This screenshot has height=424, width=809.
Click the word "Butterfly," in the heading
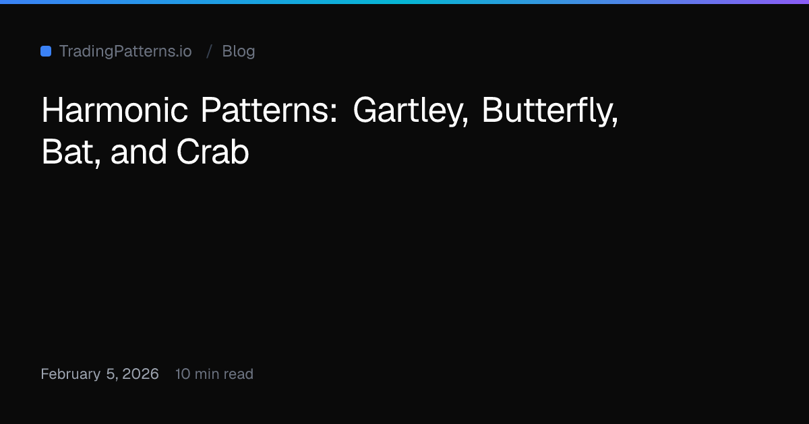pos(550,111)
